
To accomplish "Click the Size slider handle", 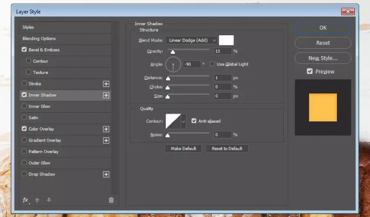I will pos(167,97).
